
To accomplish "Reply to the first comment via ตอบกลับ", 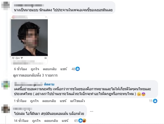I will point(50,69).
